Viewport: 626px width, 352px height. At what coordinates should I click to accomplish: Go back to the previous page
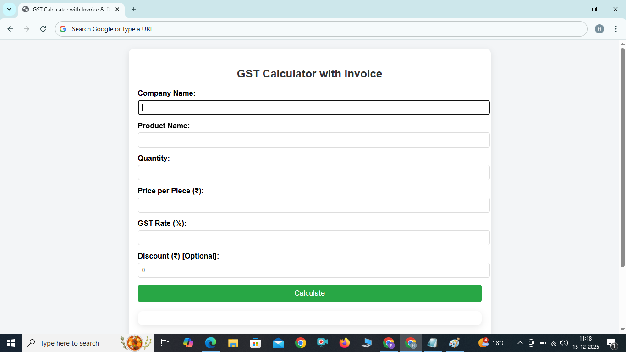tap(10, 28)
